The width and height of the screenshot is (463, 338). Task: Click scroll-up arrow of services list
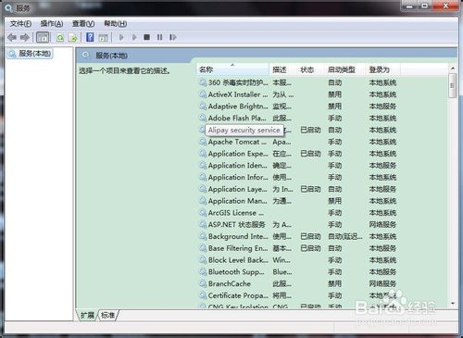[x=453, y=69]
